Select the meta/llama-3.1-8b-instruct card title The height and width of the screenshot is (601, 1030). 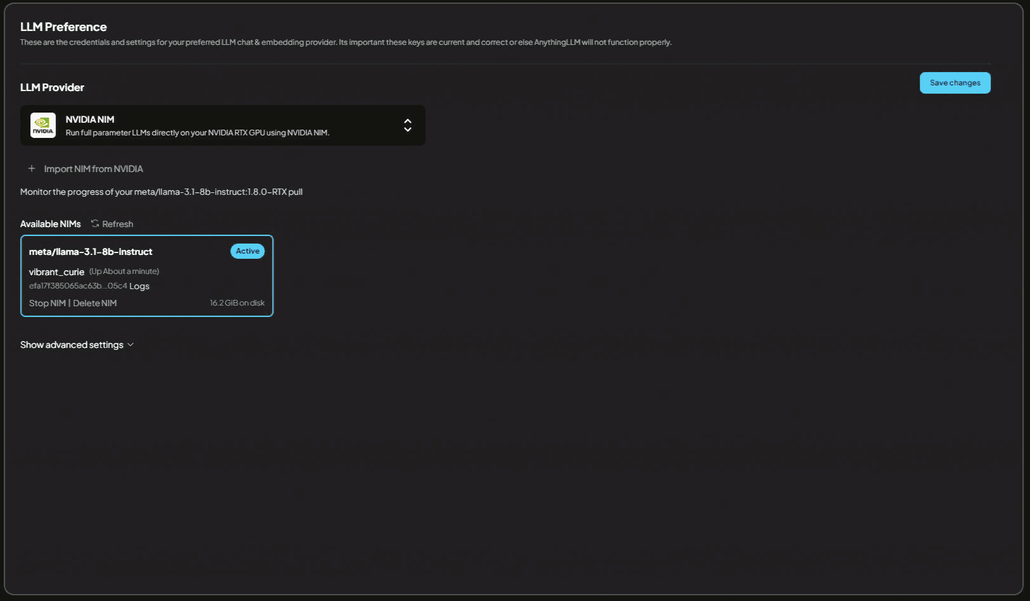(91, 252)
